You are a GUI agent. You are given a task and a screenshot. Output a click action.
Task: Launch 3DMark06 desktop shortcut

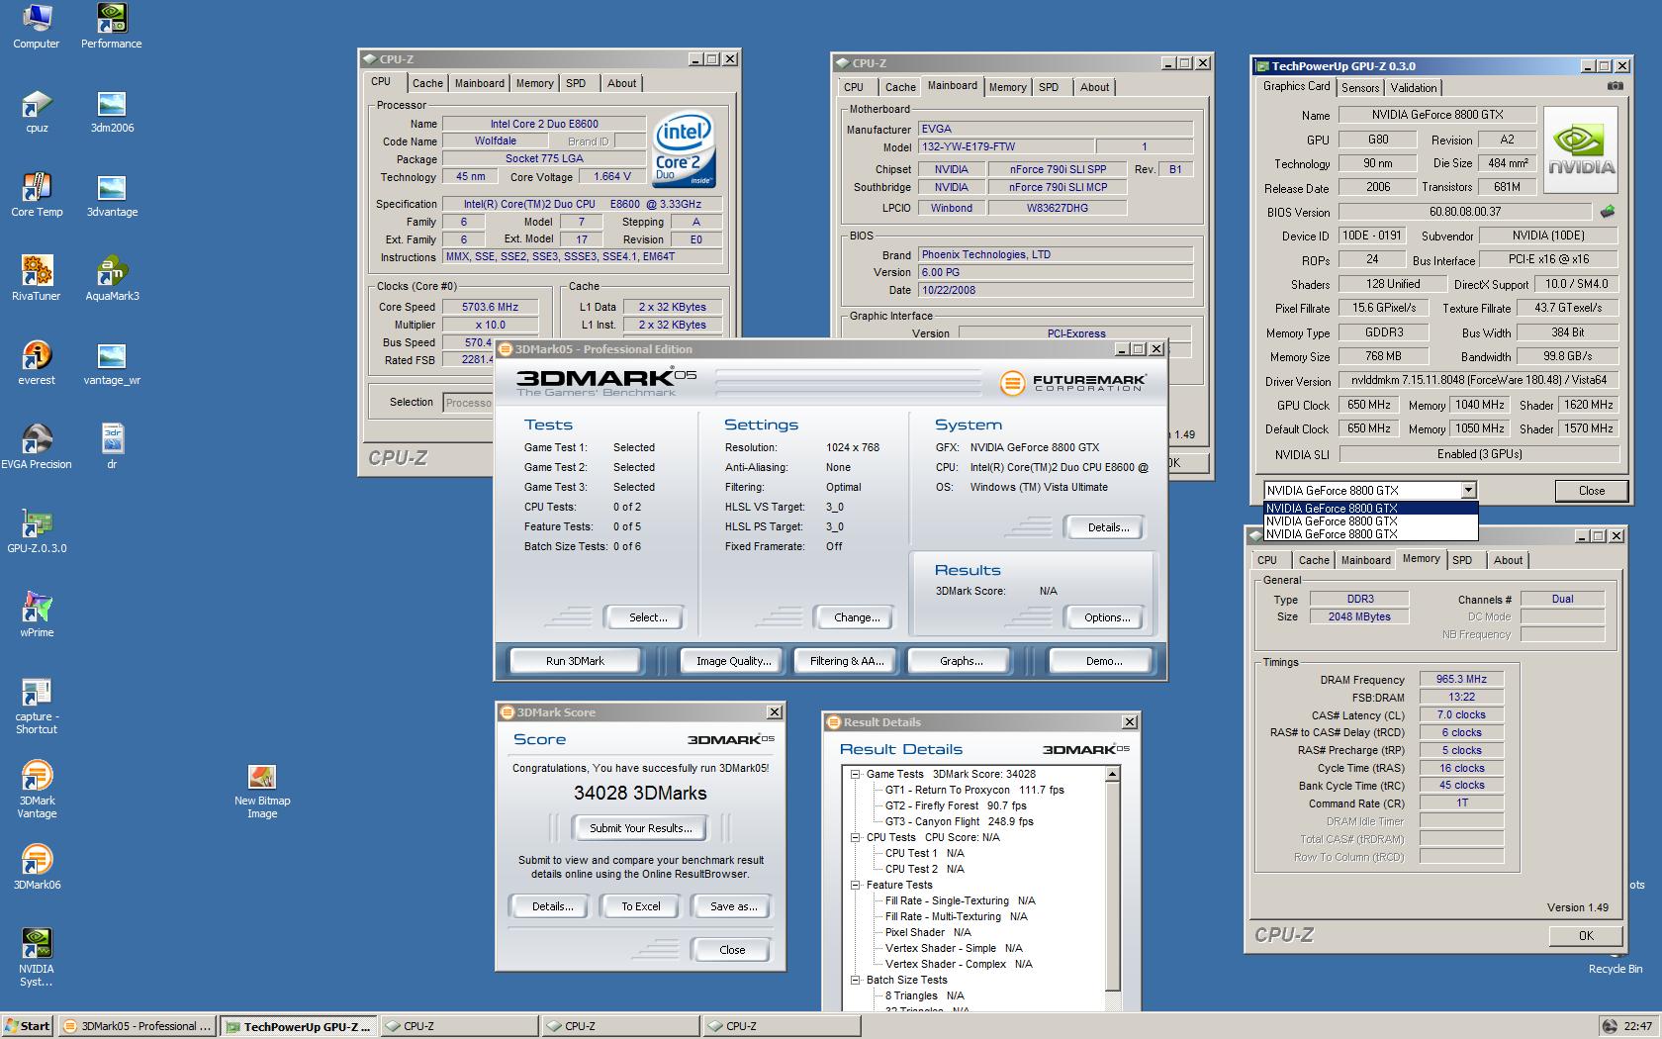[x=37, y=868]
